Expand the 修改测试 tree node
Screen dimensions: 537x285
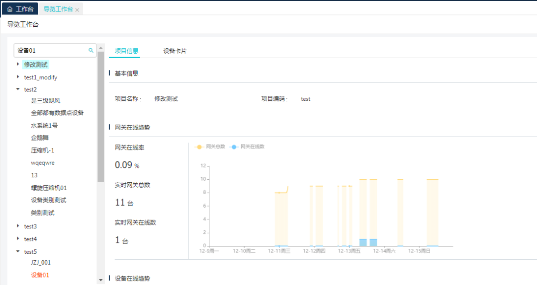pyautogui.click(x=18, y=65)
